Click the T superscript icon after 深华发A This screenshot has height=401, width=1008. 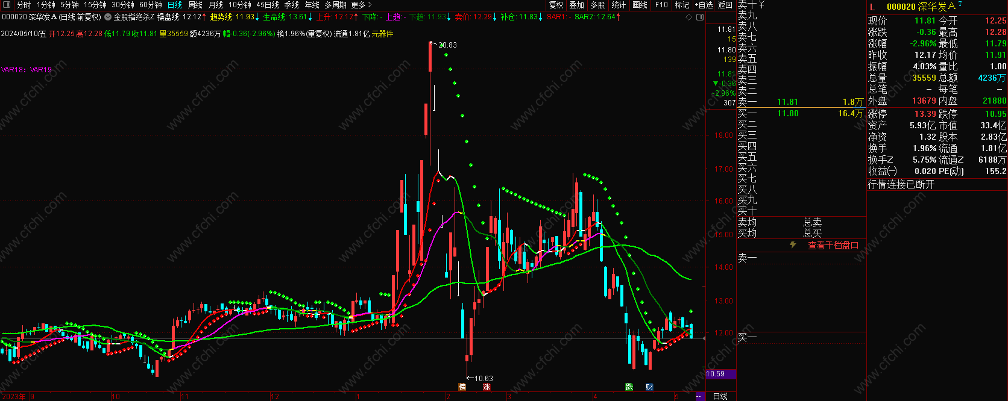pos(960,4)
